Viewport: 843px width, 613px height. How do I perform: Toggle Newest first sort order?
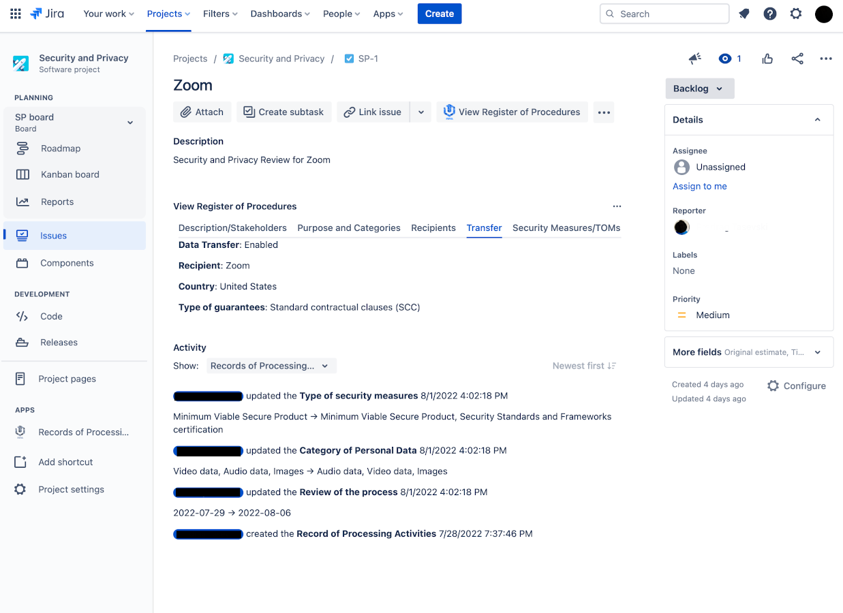coord(584,366)
